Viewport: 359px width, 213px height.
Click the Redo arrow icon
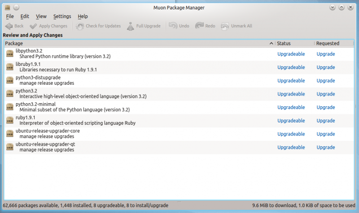(x=199, y=26)
